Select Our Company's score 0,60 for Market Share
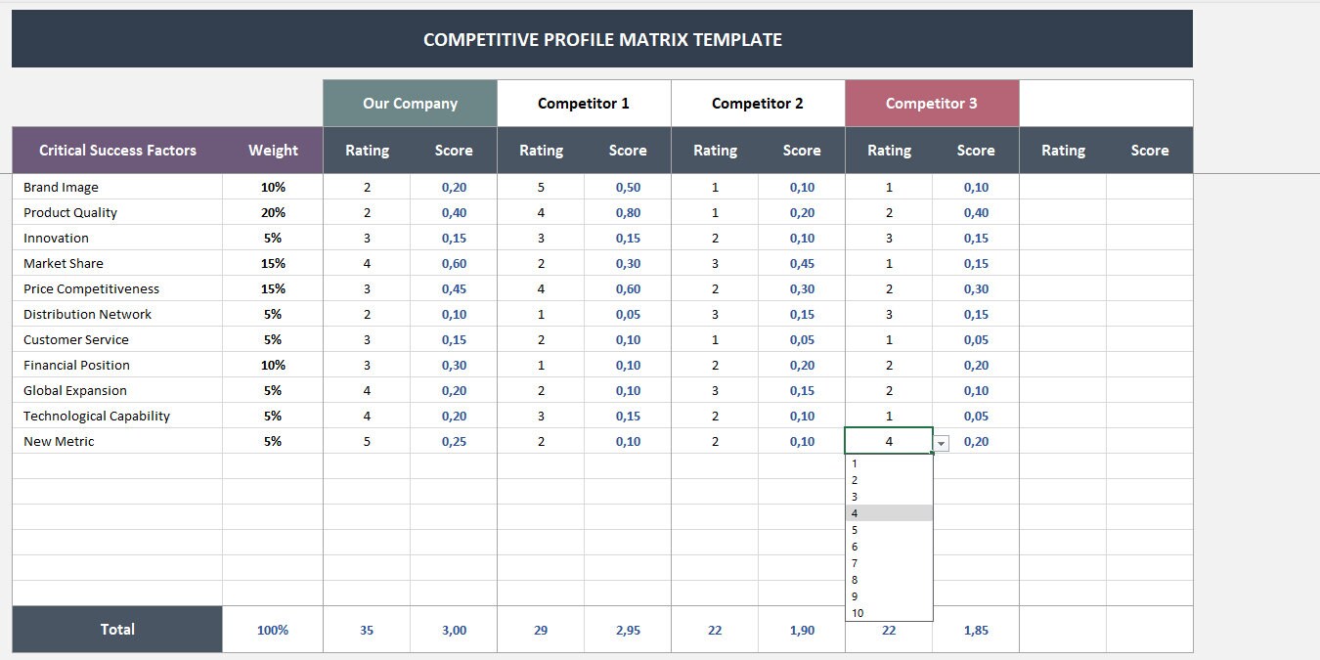 click(453, 263)
